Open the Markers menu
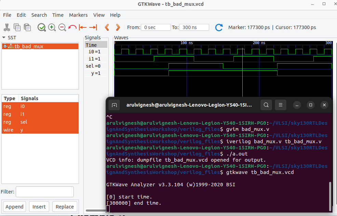This screenshot has width=337, height=216. (x=78, y=15)
